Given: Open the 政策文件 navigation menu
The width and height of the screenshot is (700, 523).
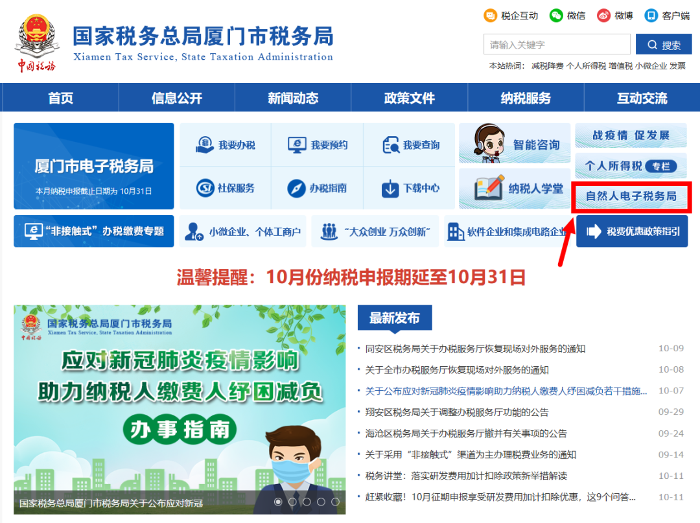Looking at the screenshot, I should pos(410,98).
